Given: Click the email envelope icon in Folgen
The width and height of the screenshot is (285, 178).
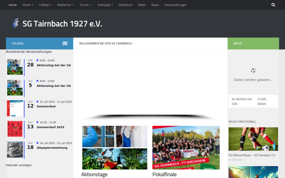Looking at the screenshot, I should (65, 43).
